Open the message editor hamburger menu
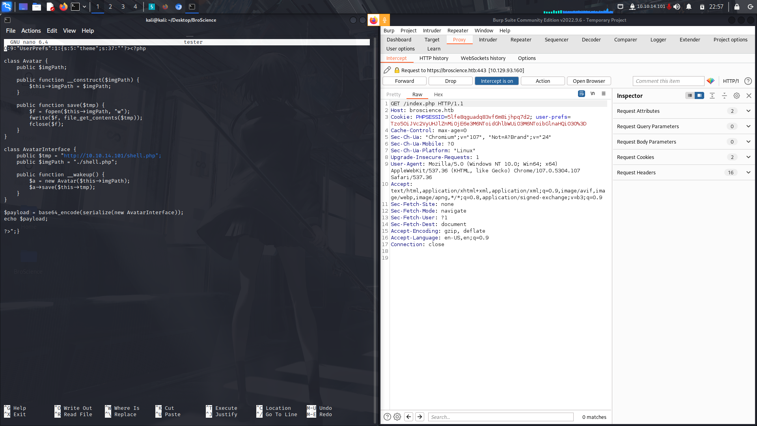Screen dimensions: 757x426 [x=604, y=93]
